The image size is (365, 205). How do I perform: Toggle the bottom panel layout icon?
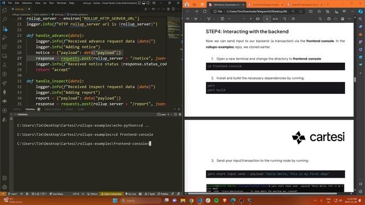click(x=144, y=3)
